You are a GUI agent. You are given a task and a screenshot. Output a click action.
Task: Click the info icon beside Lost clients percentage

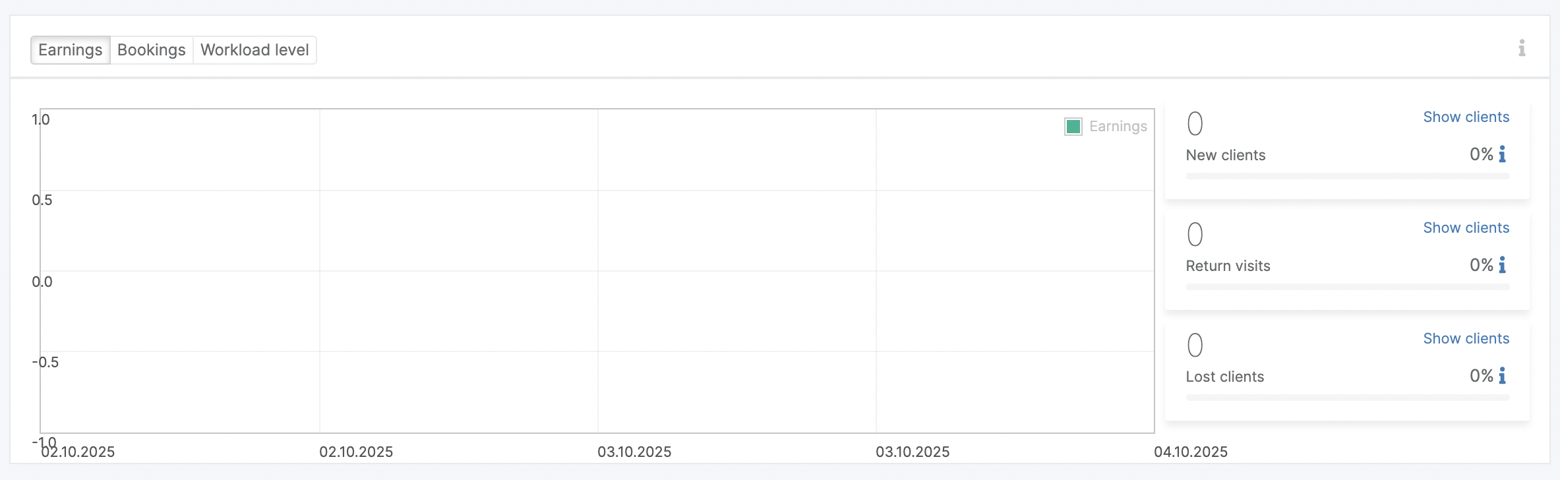[x=1502, y=376]
